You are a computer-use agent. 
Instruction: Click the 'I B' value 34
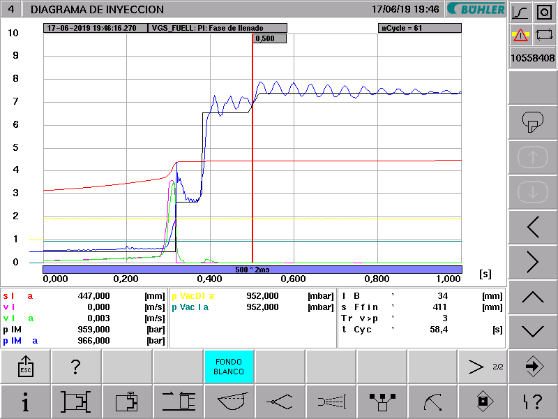[x=443, y=295]
